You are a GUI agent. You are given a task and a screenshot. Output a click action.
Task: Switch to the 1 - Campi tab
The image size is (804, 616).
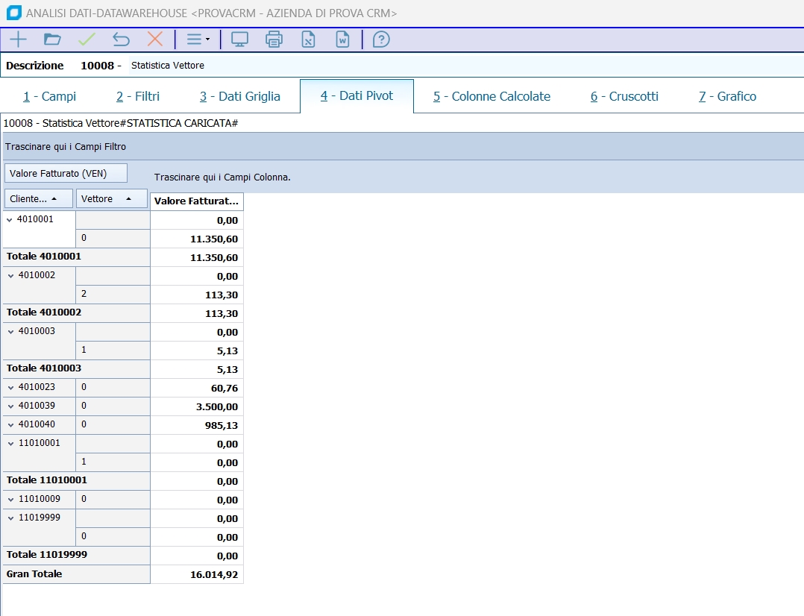(49, 96)
